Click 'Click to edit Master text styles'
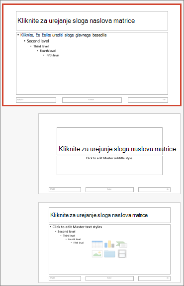This screenshot has width=184, height=286. tap(77, 227)
